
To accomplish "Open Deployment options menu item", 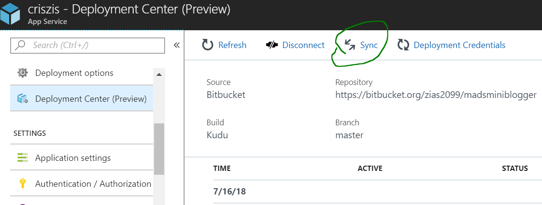I will point(74,73).
